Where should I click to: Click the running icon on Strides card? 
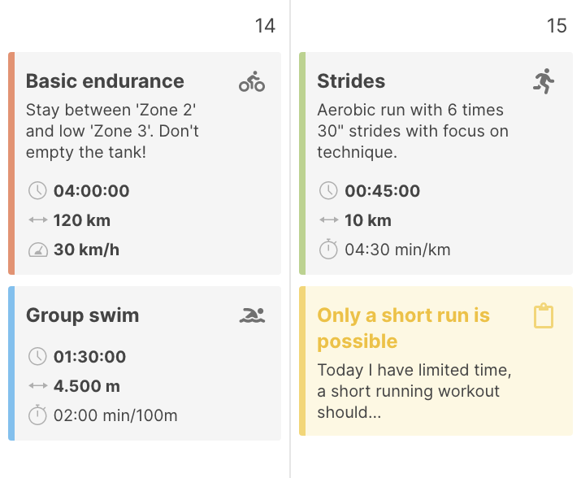[544, 81]
